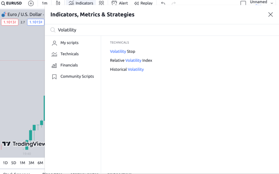Start bar Replay mode
The width and height of the screenshot is (279, 174).
(143, 3)
